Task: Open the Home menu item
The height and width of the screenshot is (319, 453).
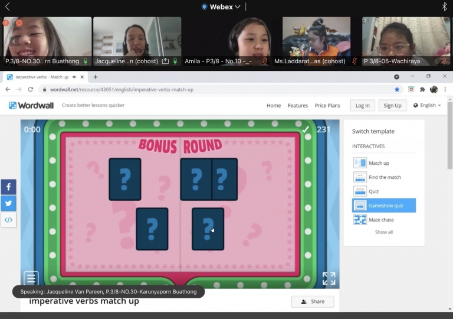Action: coord(274,106)
